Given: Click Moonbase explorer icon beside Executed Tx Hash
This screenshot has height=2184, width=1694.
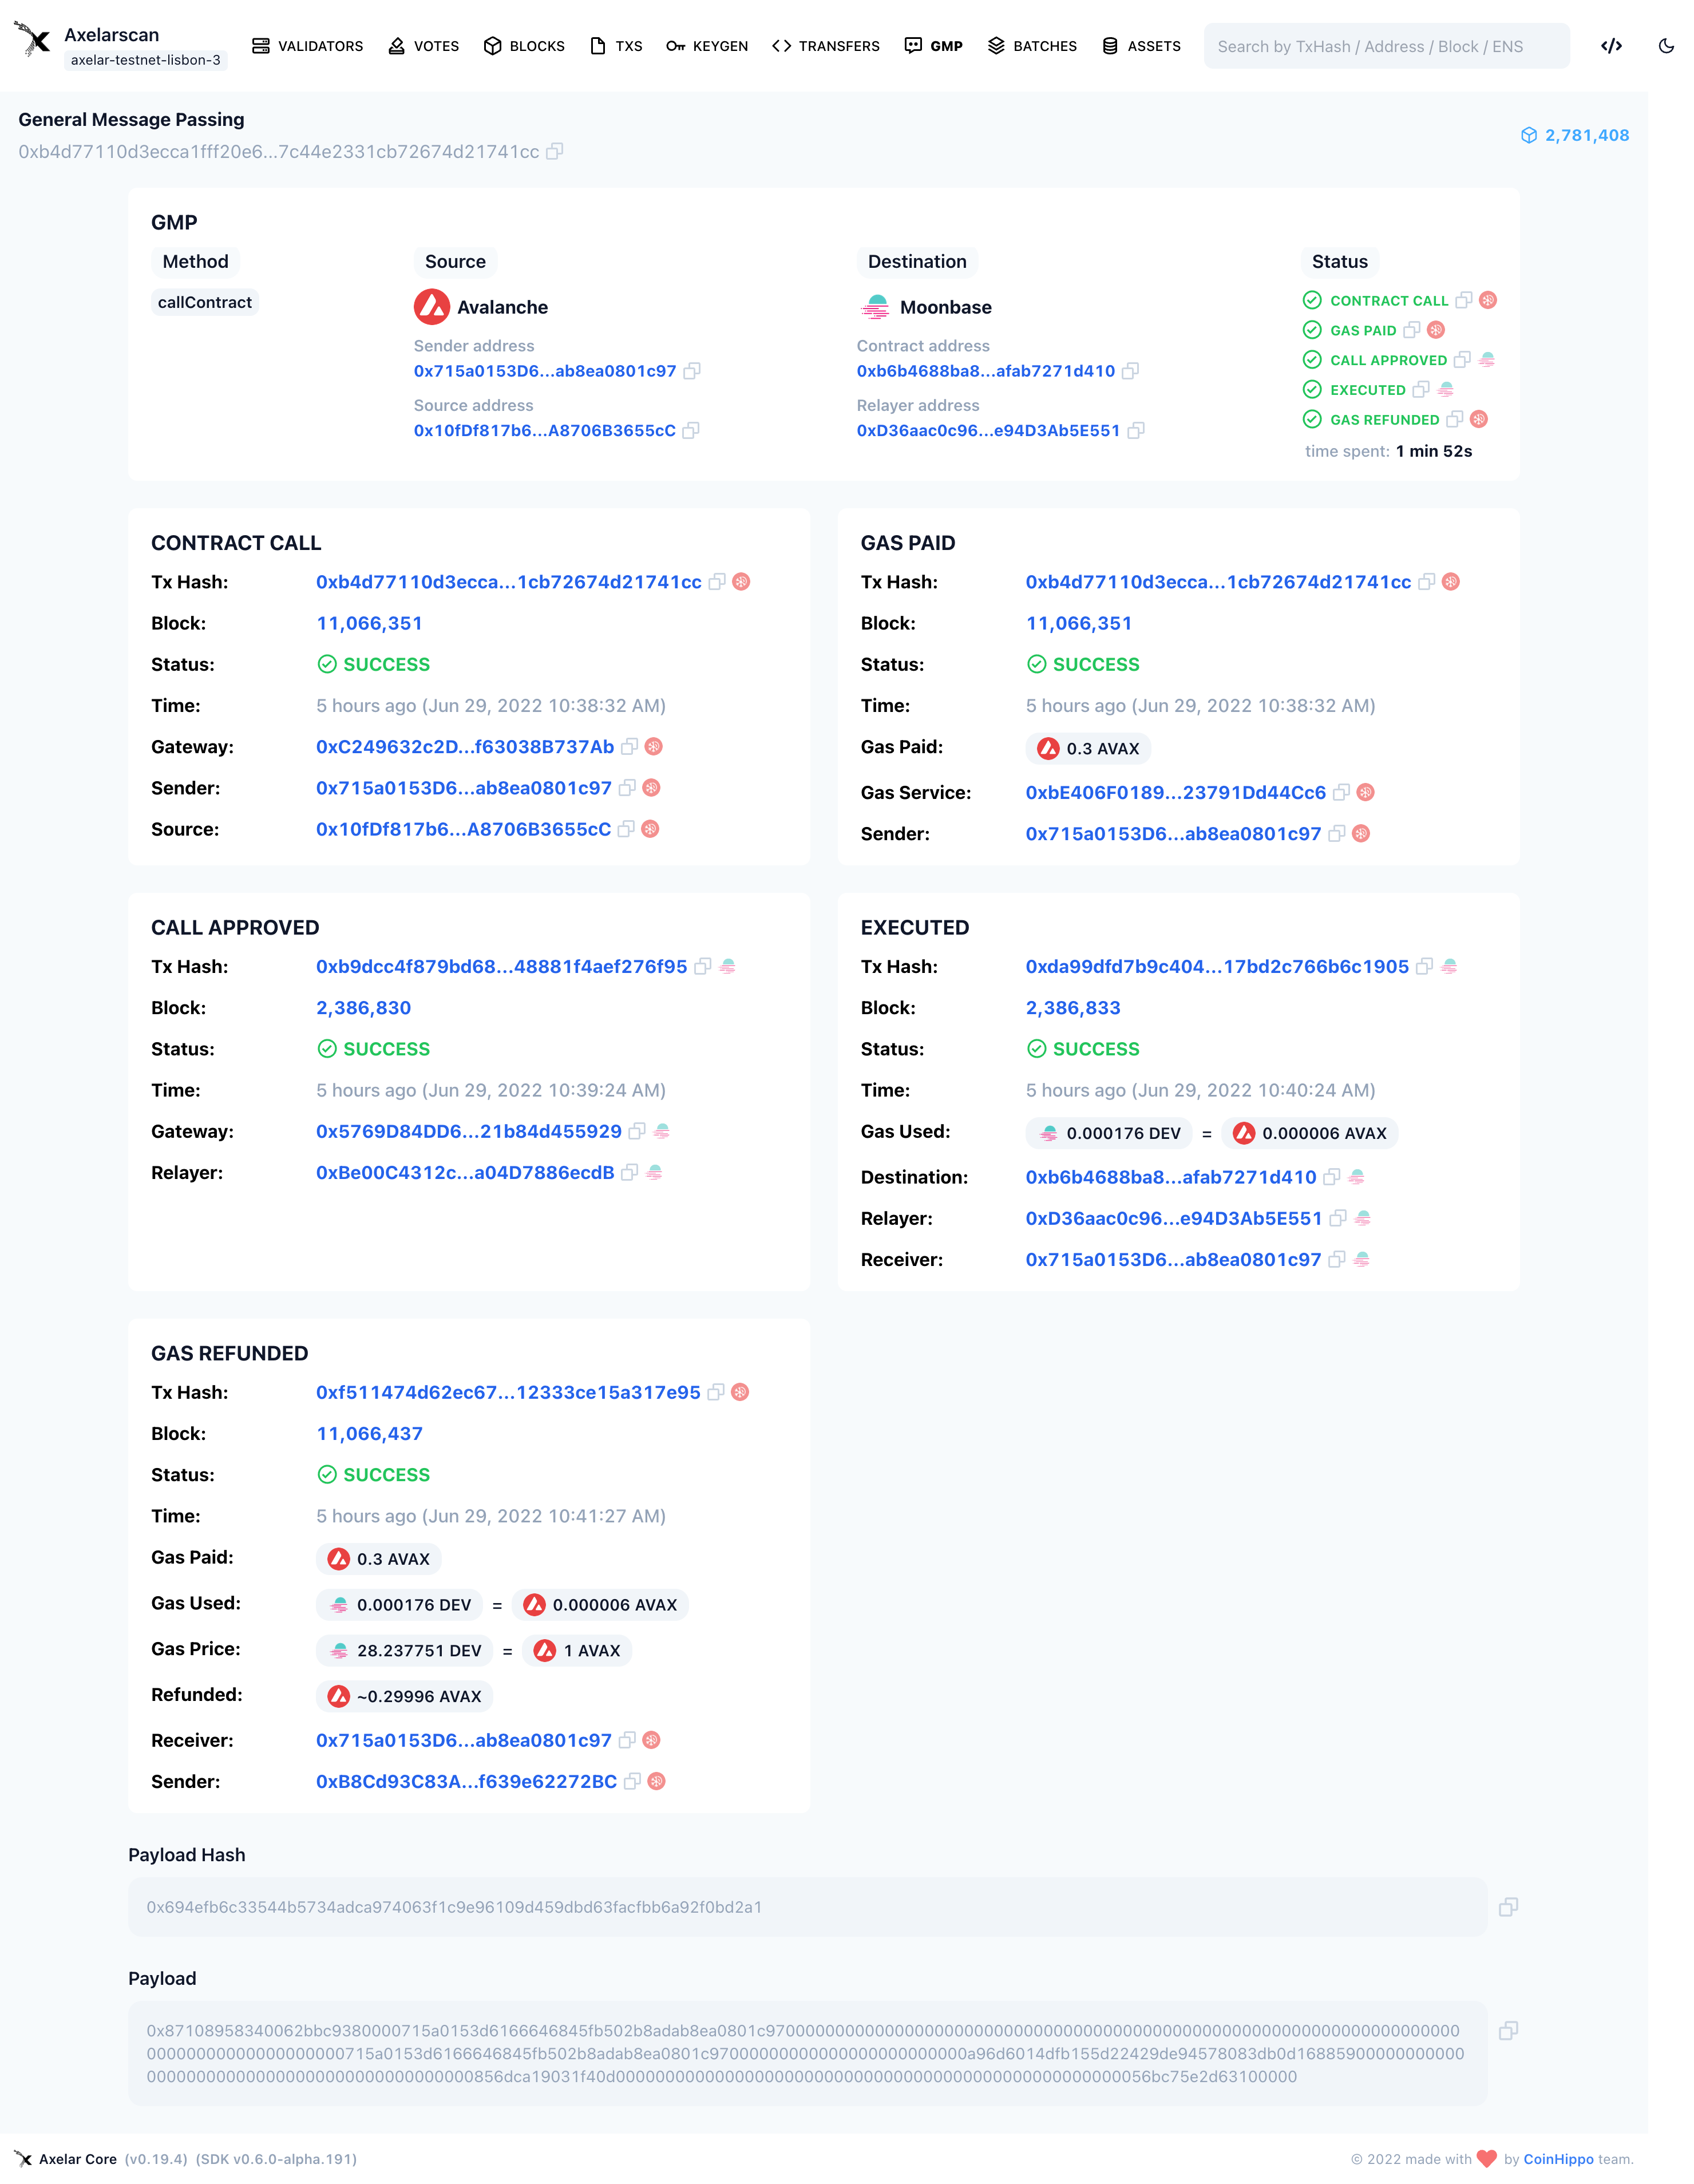Looking at the screenshot, I should pos(1449,967).
